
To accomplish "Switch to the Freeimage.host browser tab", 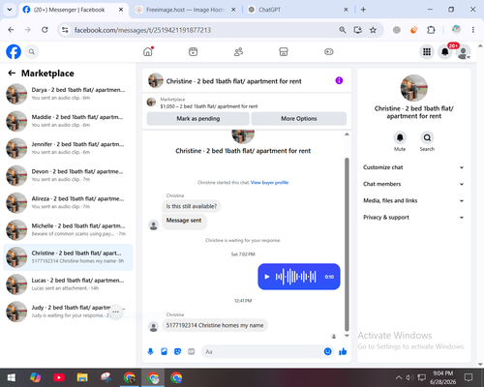I will [185, 10].
